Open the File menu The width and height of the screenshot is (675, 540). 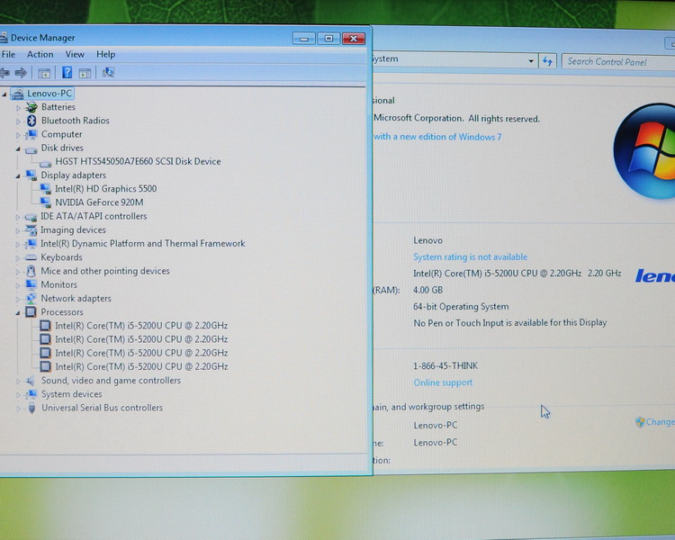tap(8, 54)
